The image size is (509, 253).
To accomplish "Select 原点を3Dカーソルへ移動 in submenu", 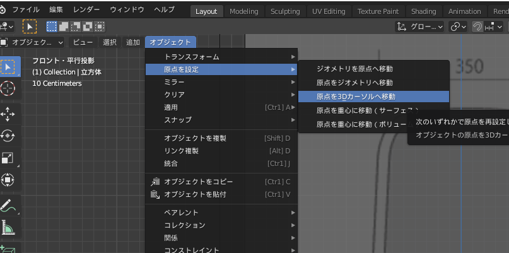I will pos(373,97).
